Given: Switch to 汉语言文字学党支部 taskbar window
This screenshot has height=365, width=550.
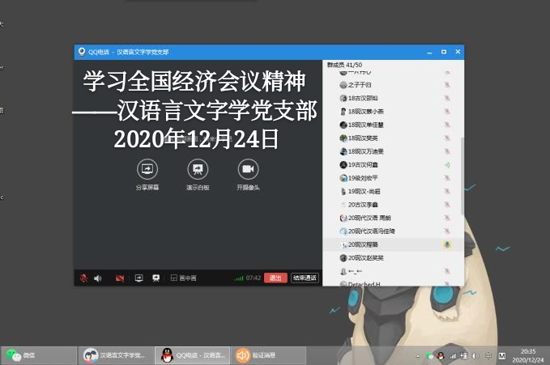Looking at the screenshot, I should (113, 354).
